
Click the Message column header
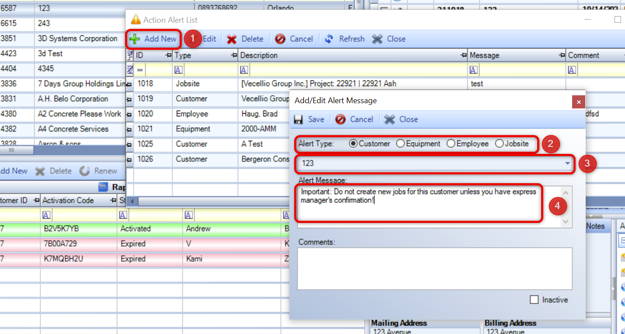517,56
